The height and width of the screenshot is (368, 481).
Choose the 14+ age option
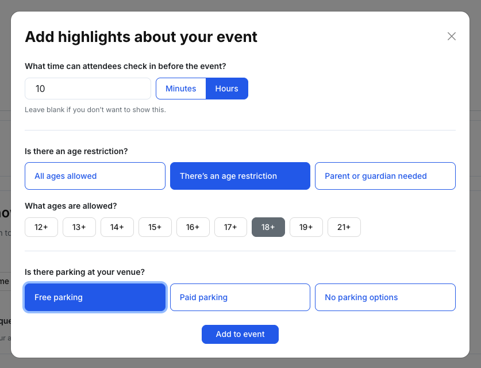[117, 227]
